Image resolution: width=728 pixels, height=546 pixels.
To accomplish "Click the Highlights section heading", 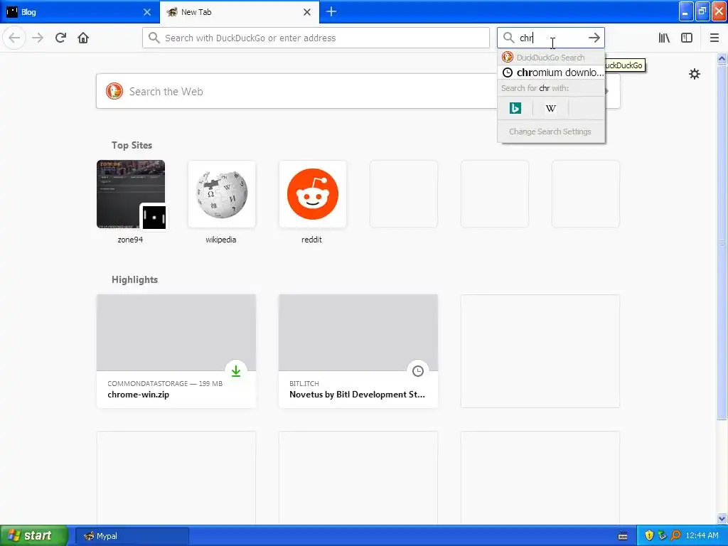I will [x=134, y=279].
